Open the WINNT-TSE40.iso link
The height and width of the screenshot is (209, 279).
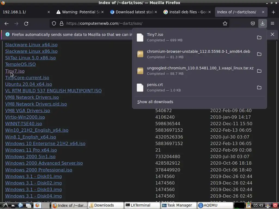click(23, 124)
